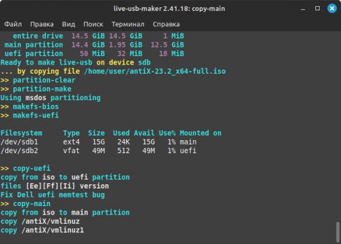Click the 'uefi partition' row label
The image size is (341, 244).
pyautogui.click(x=34, y=54)
